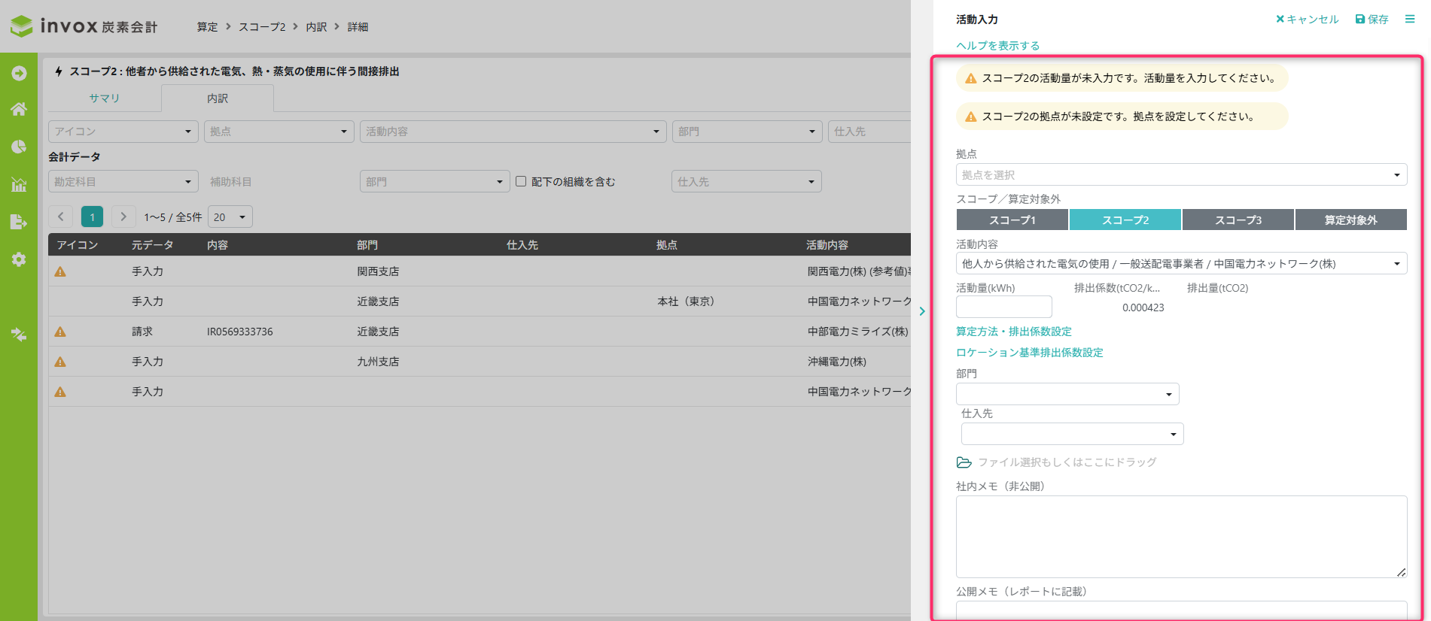Click the folder icon for file selection

click(x=964, y=462)
